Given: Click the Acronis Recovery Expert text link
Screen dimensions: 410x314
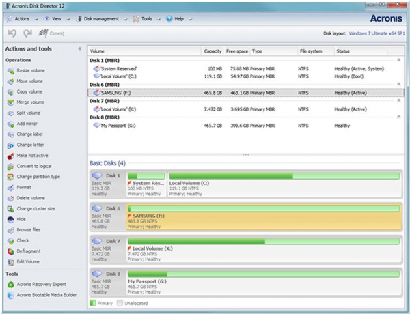Looking at the screenshot, I should (41, 284).
